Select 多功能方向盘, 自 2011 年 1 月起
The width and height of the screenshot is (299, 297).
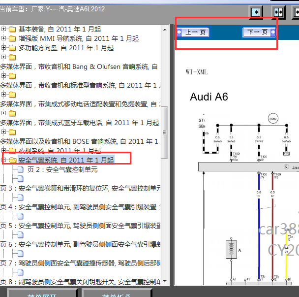pos(66,48)
